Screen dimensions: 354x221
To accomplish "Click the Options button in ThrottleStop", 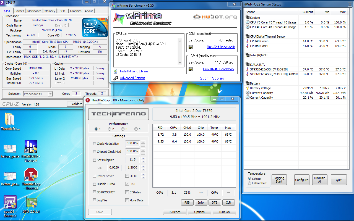I will click(199, 212).
